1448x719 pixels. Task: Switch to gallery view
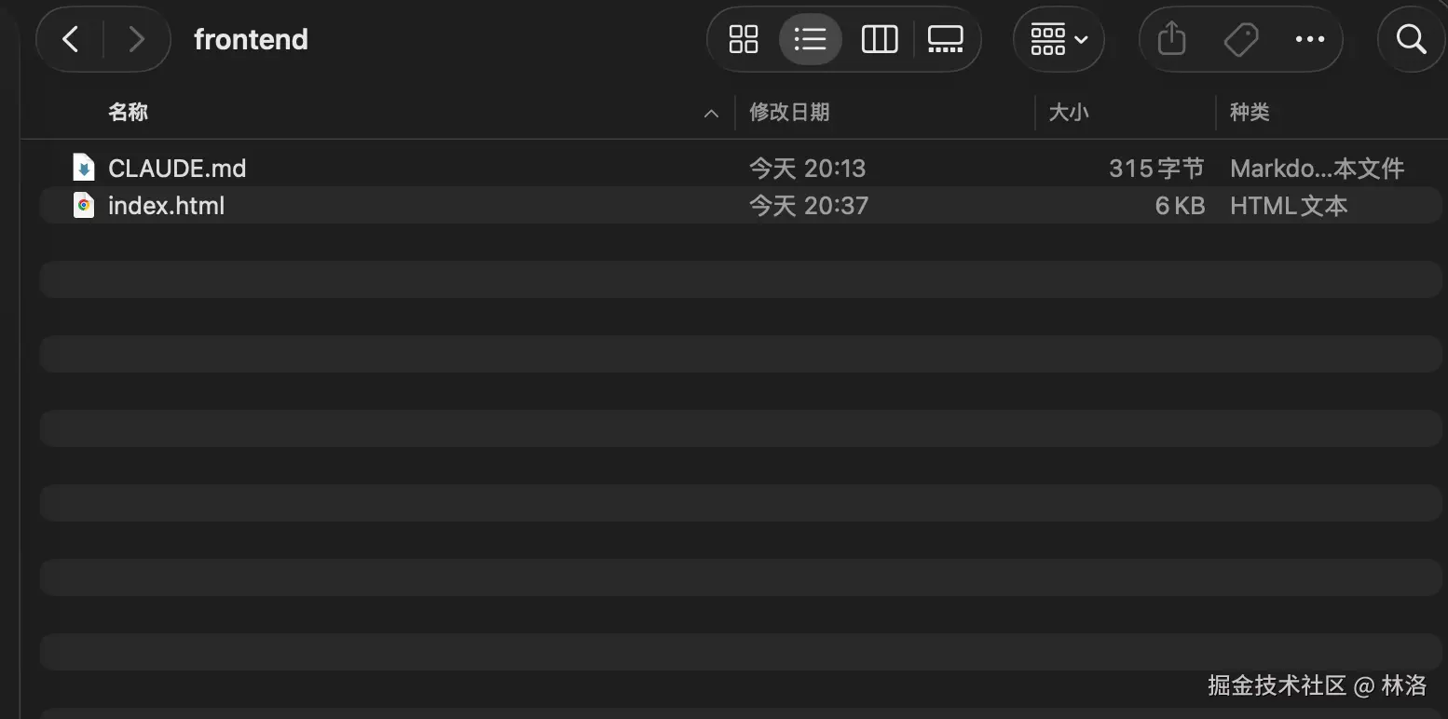click(945, 39)
